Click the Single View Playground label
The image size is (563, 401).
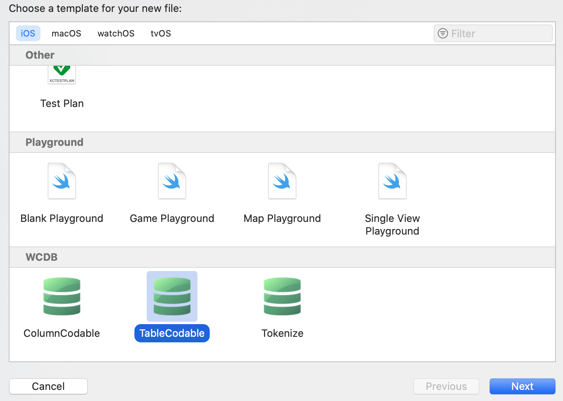[x=393, y=225]
